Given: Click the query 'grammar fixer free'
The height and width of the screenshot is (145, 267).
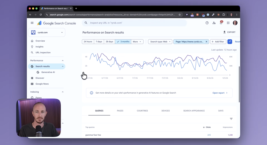Looking at the screenshot, I should point(93,135).
